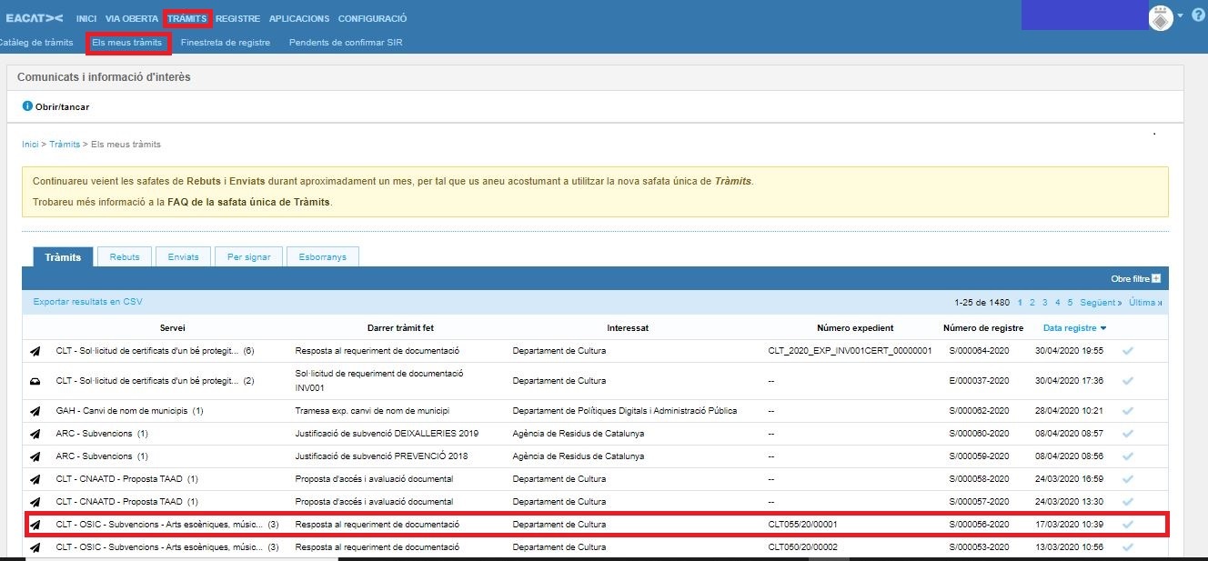Toggle the Obrir/tancar announcements panel
The height and width of the screenshot is (561, 1208).
click(62, 106)
